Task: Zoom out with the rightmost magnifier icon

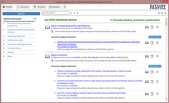Action: pyautogui.click(x=165, y=13)
